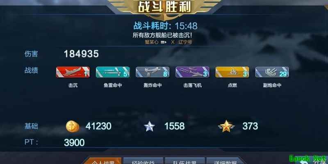Click the purple aircraft-shot-down 击落飞机 badge
The width and height of the screenshot is (328, 164).
click(x=192, y=72)
